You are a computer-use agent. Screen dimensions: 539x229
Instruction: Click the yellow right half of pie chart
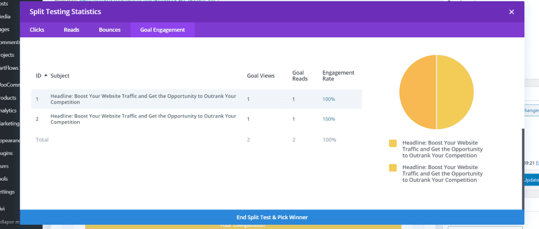click(456, 92)
